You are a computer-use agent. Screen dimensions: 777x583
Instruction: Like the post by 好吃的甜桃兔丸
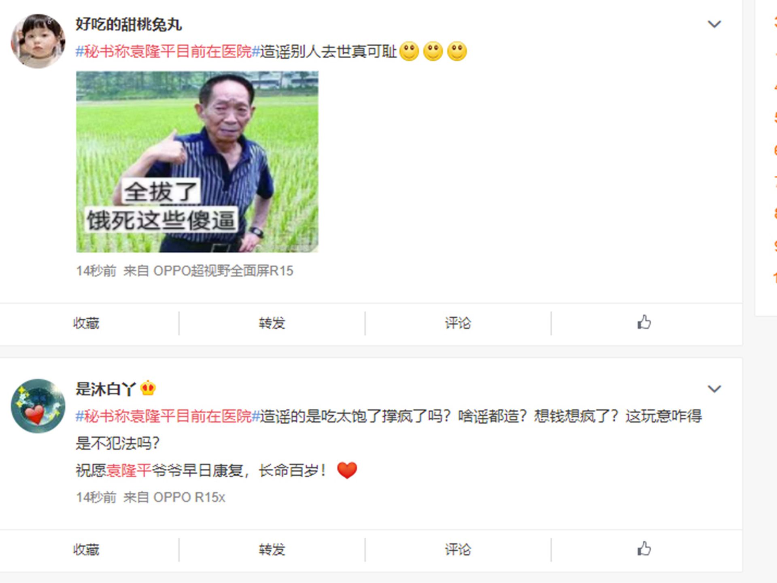[x=644, y=323]
